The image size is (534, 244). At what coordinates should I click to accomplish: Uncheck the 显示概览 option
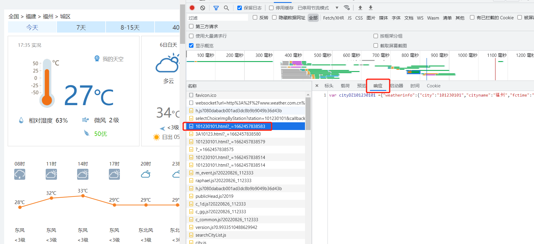(191, 46)
